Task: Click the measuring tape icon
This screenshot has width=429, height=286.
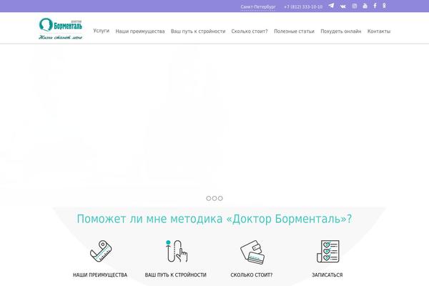Action: (101, 251)
